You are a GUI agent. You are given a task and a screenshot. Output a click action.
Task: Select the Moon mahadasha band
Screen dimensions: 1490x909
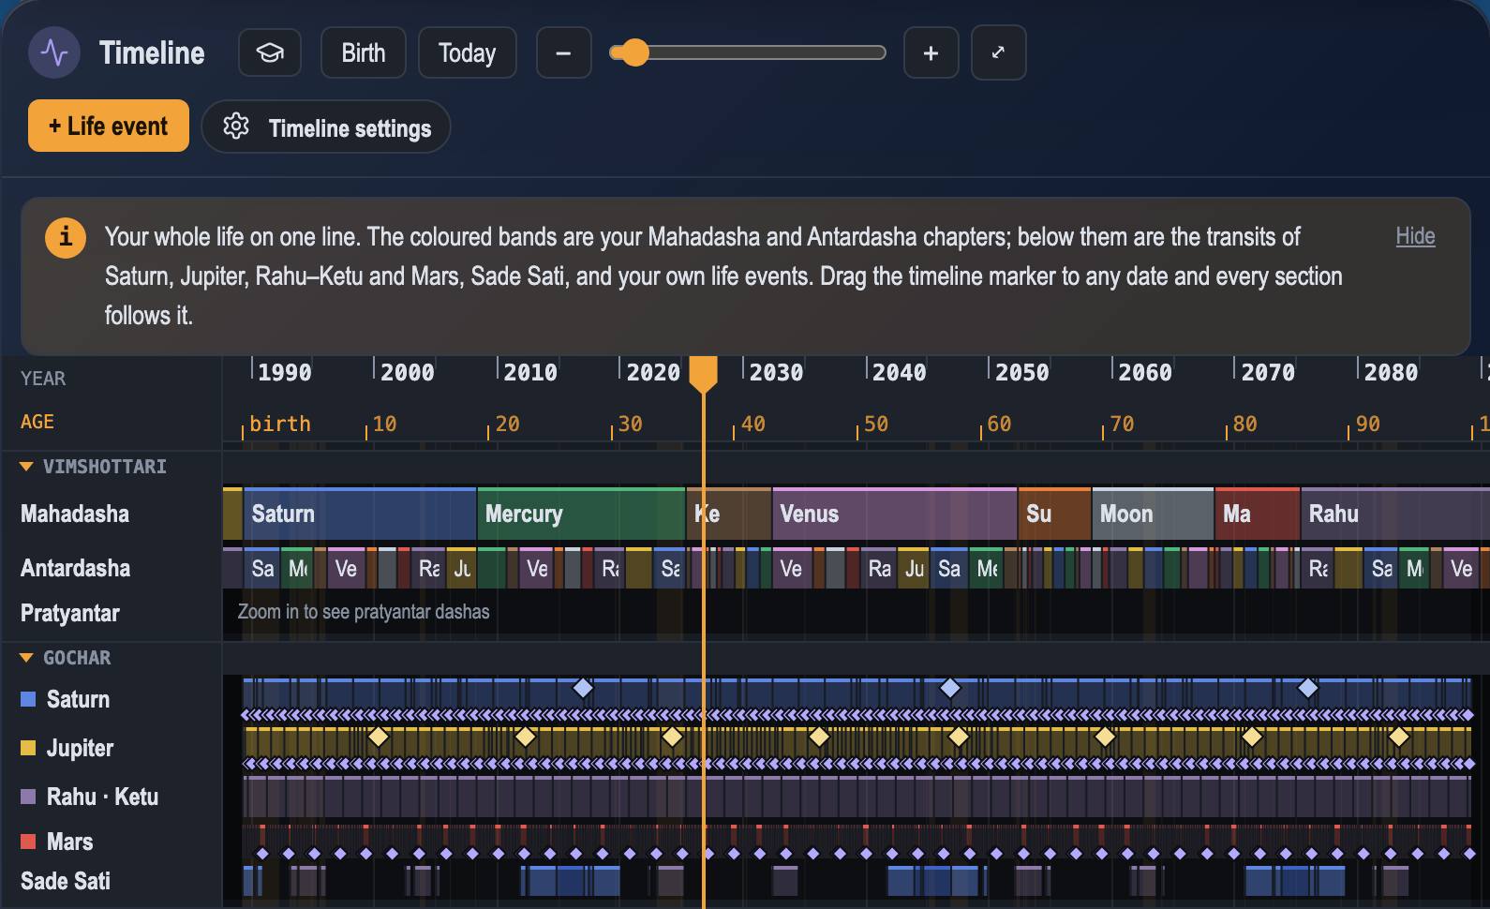pos(1153,514)
